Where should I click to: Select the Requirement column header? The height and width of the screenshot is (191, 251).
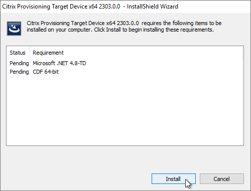[x=48, y=53]
